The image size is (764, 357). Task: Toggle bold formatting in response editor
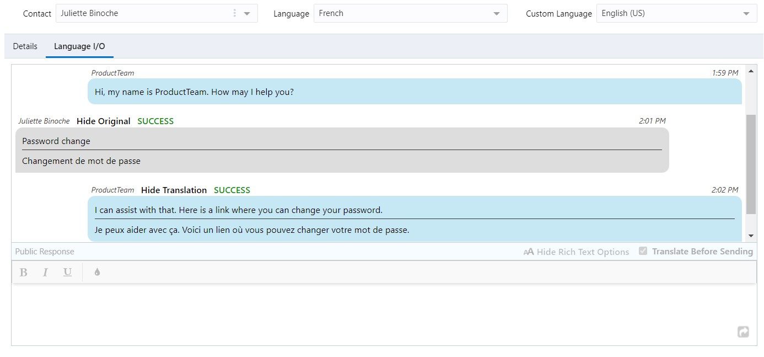24,272
